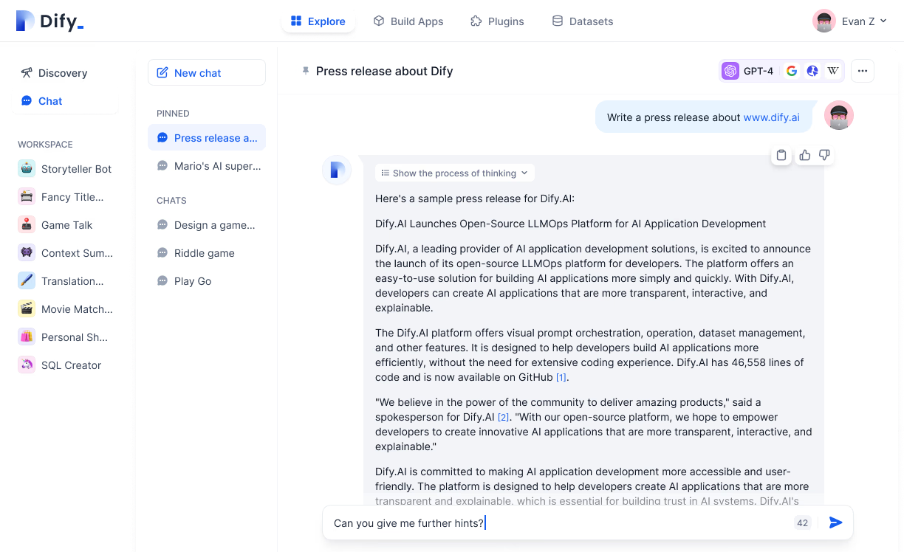
Task: Focus the message input field
Action: [x=561, y=523]
